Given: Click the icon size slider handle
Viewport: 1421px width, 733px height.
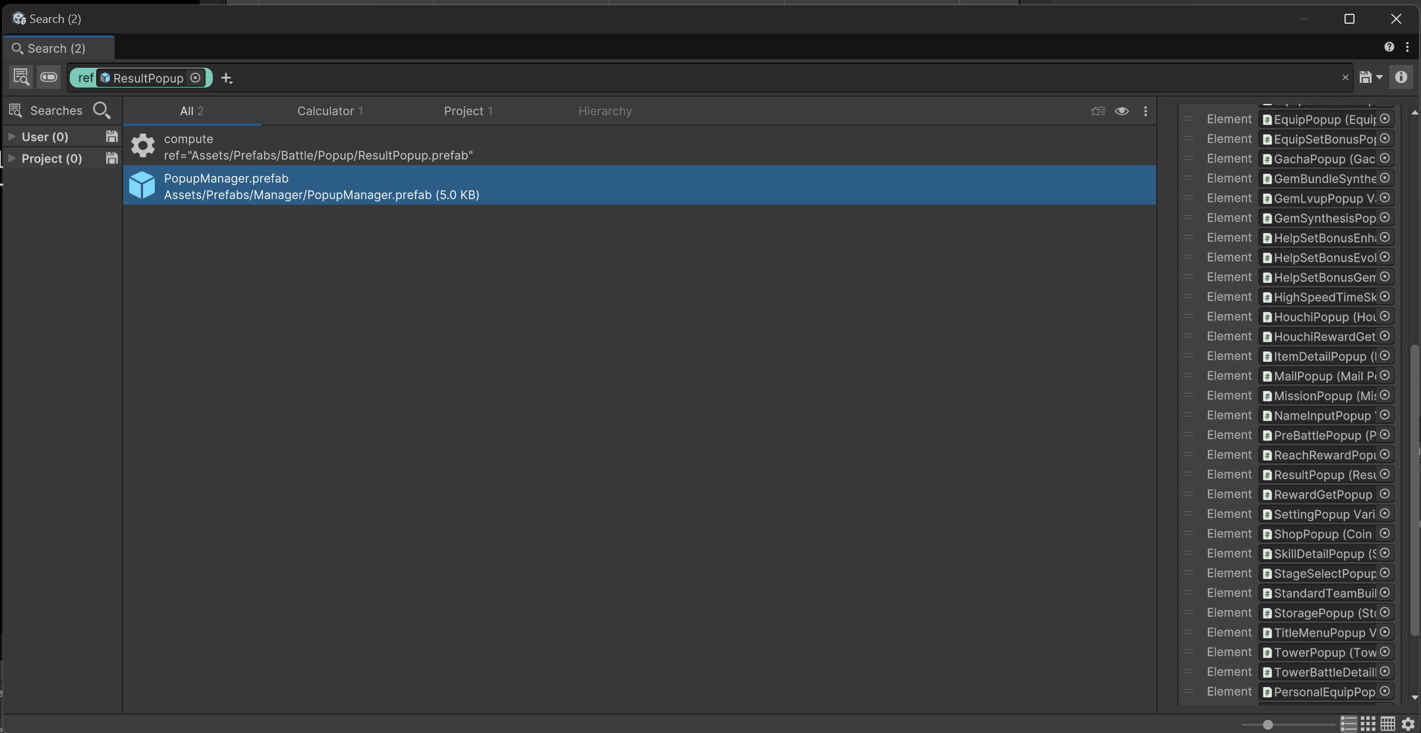Looking at the screenshot, I should click(x=1268, y=724).
